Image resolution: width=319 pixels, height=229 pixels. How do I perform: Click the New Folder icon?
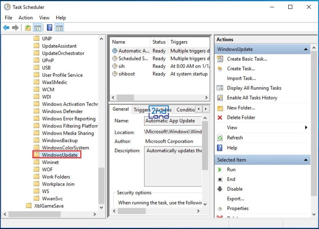point(220,108)
